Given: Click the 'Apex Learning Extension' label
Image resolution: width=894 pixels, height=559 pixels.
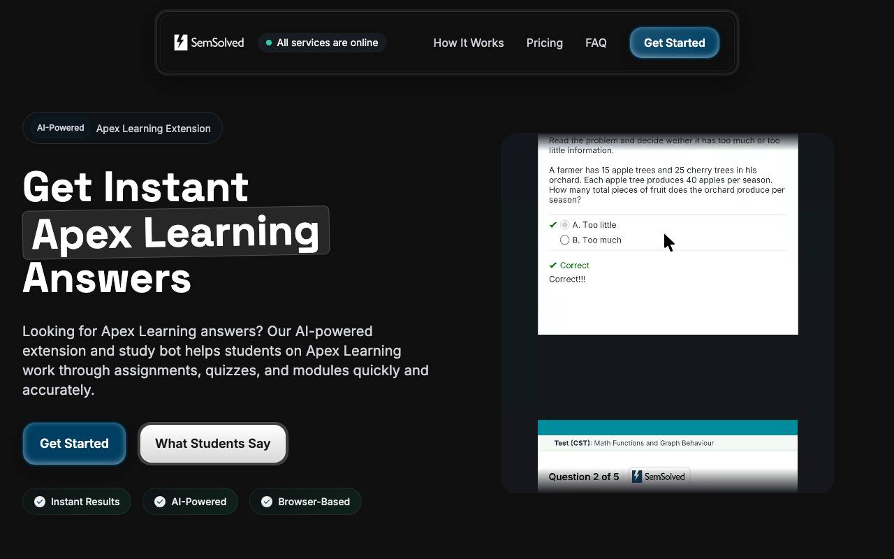Looking at the screenshot, I should pyautogui.click(x=154, y=129).
